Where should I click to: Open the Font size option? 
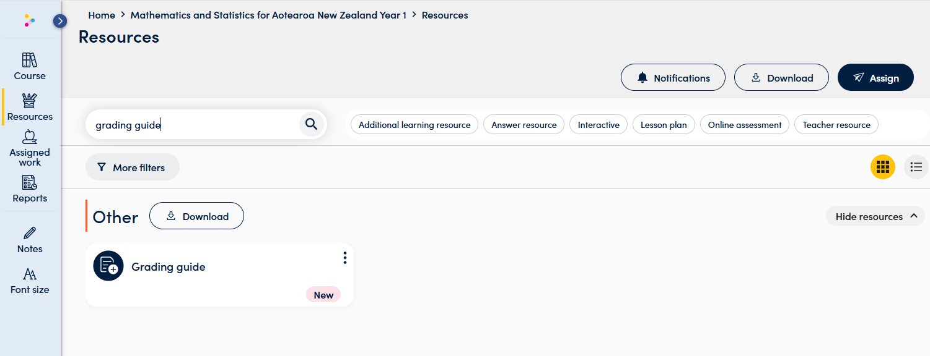tap(30, 281)
